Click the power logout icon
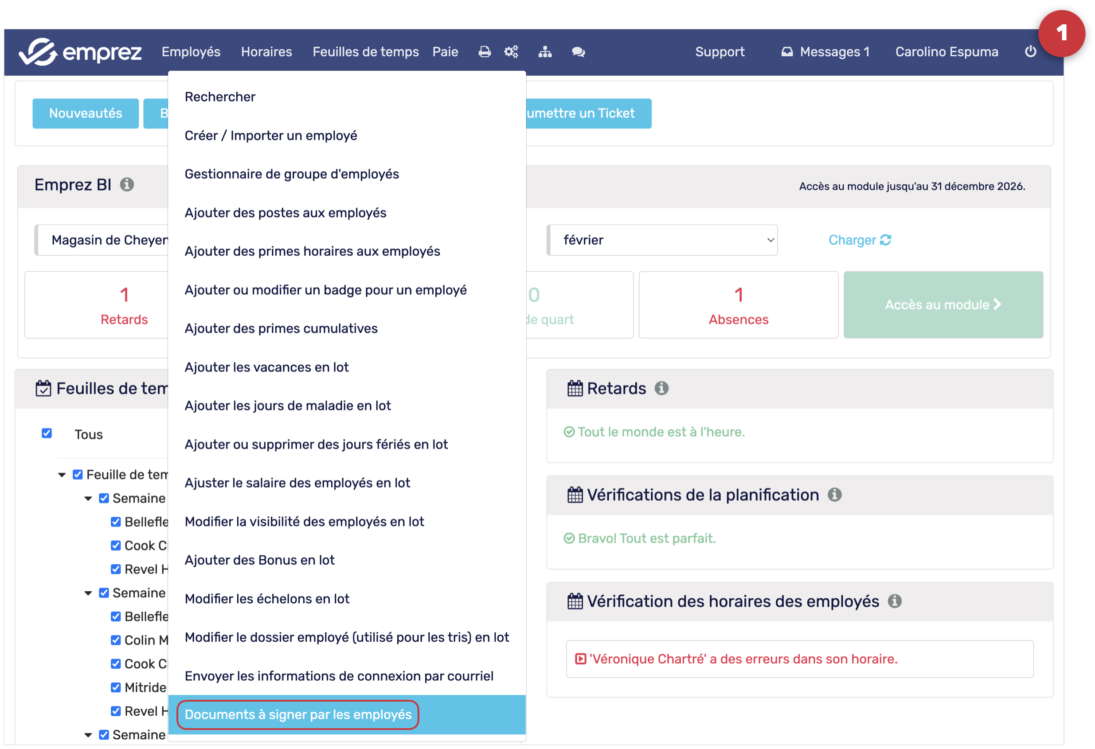Viewport: 1095px width, 749px height. [1030, 51]
